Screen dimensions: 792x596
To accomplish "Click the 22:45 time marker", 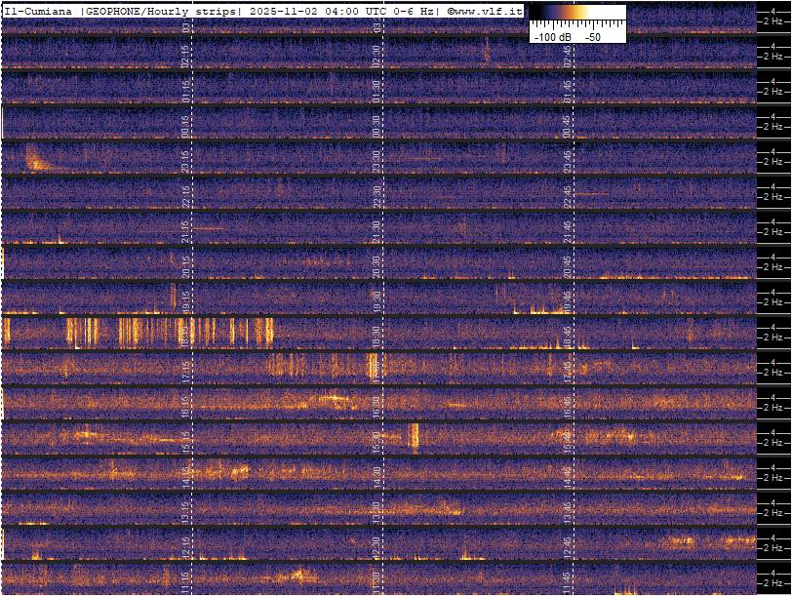I will tap(567, 195).
